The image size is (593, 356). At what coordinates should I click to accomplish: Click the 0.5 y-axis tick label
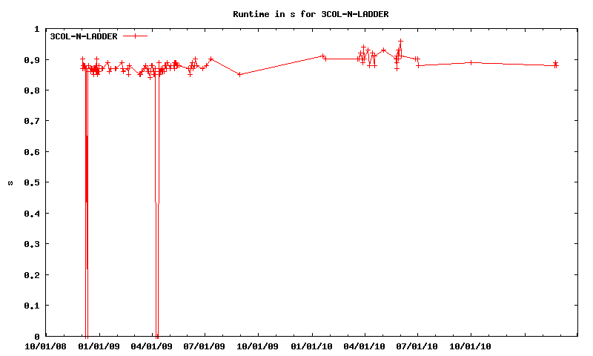32,182
